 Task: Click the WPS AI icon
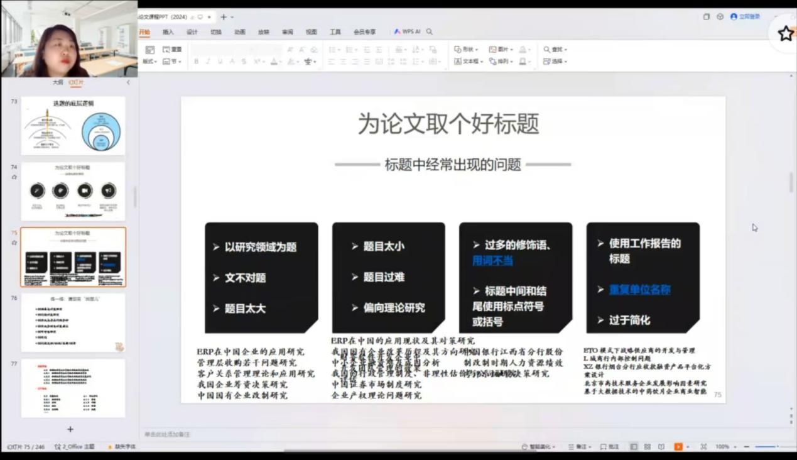click(x=408, y=31)
